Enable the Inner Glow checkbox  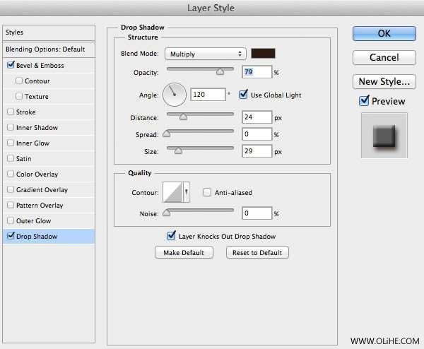[11, 143]
